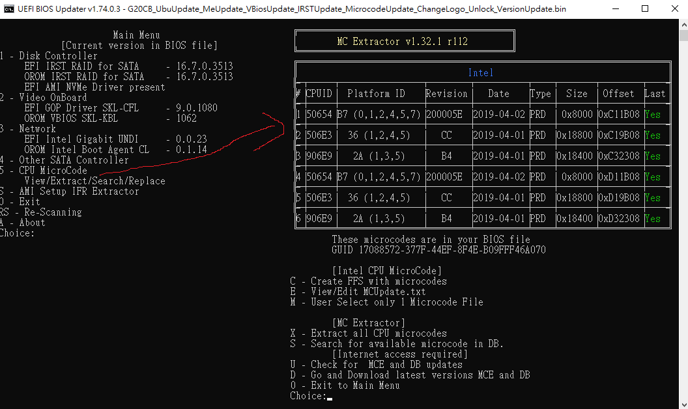This screenshot has height=409, width=688.
Task: Select 'Other SATA Controller' menu line
Action: tap(64, 160)
